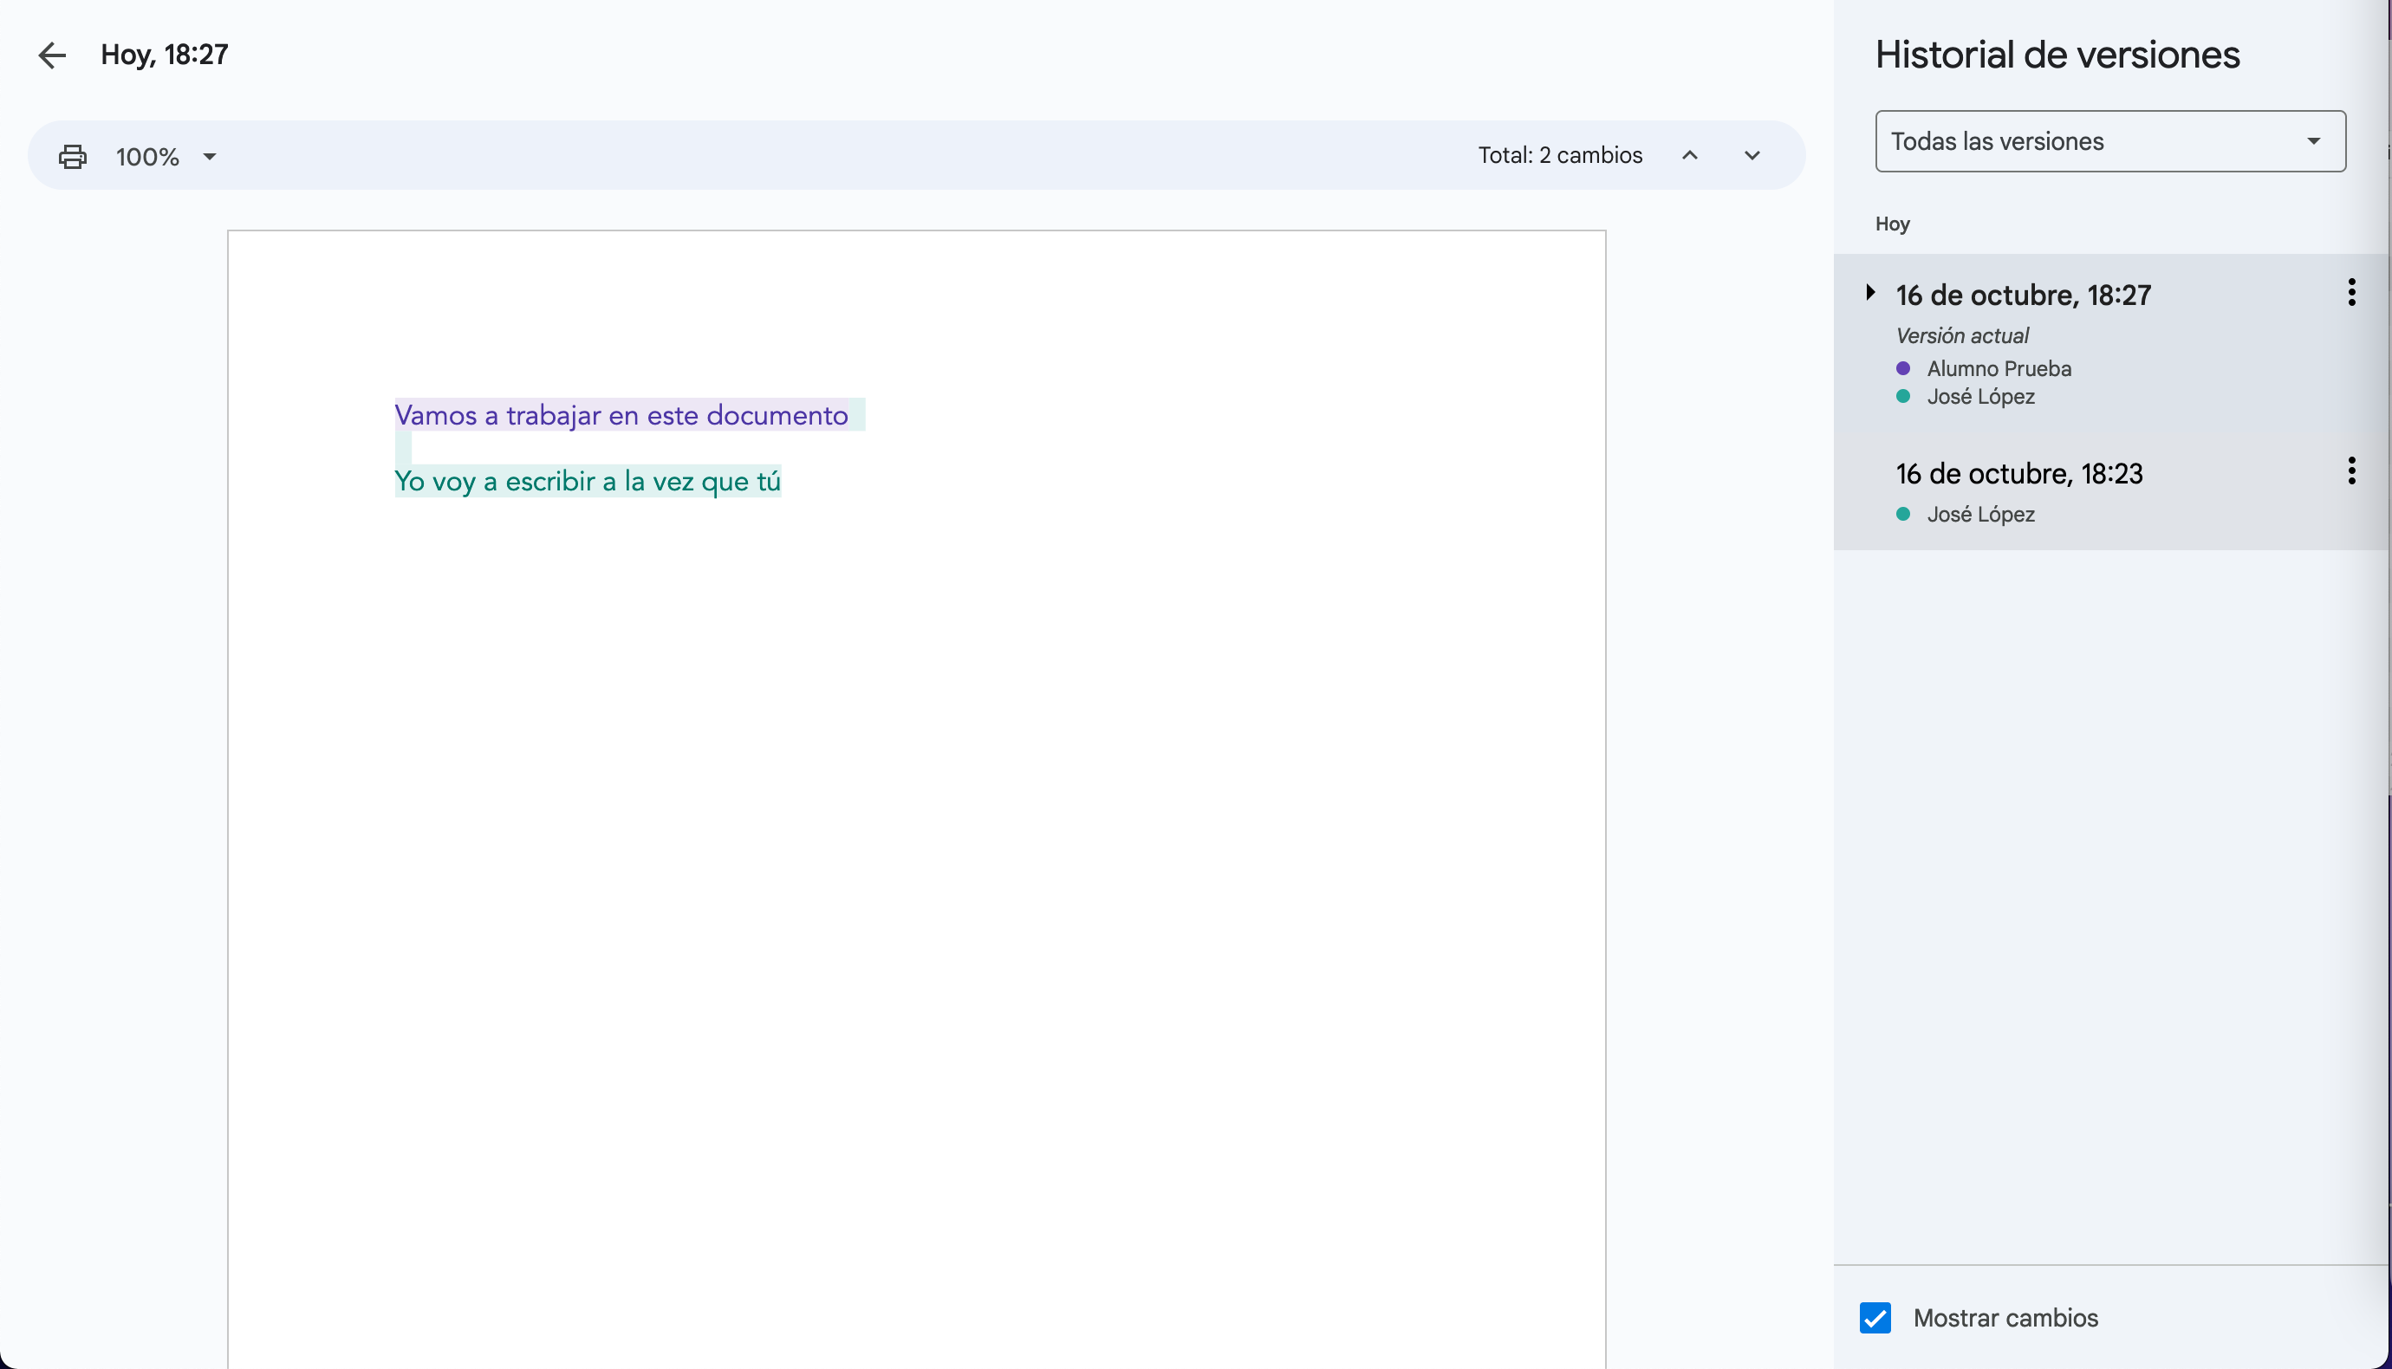
Task: Open more options for the 18:27 version
Action: pos(2350,292)
